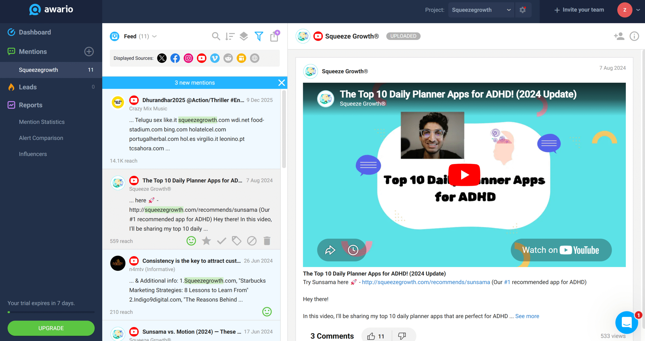
Task: Open the Squeezegrowth project dropdown
Action: [x=481, y=10]
